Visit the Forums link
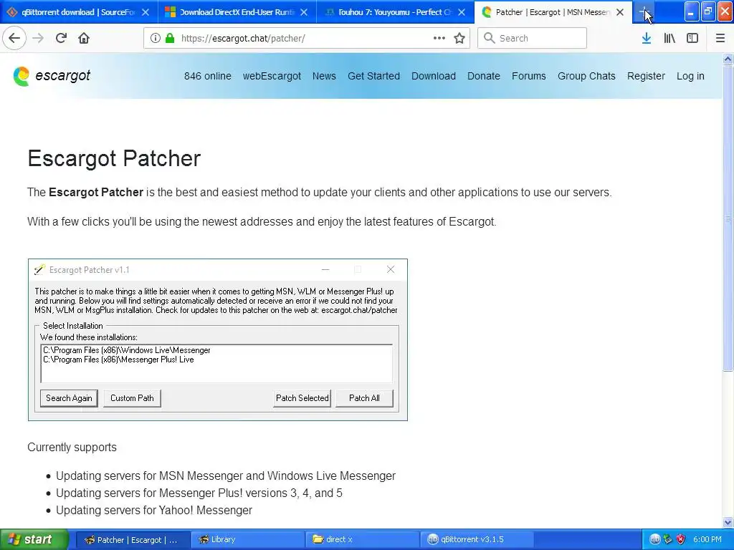Screen dimensions: 734x550 click(528, 76)
